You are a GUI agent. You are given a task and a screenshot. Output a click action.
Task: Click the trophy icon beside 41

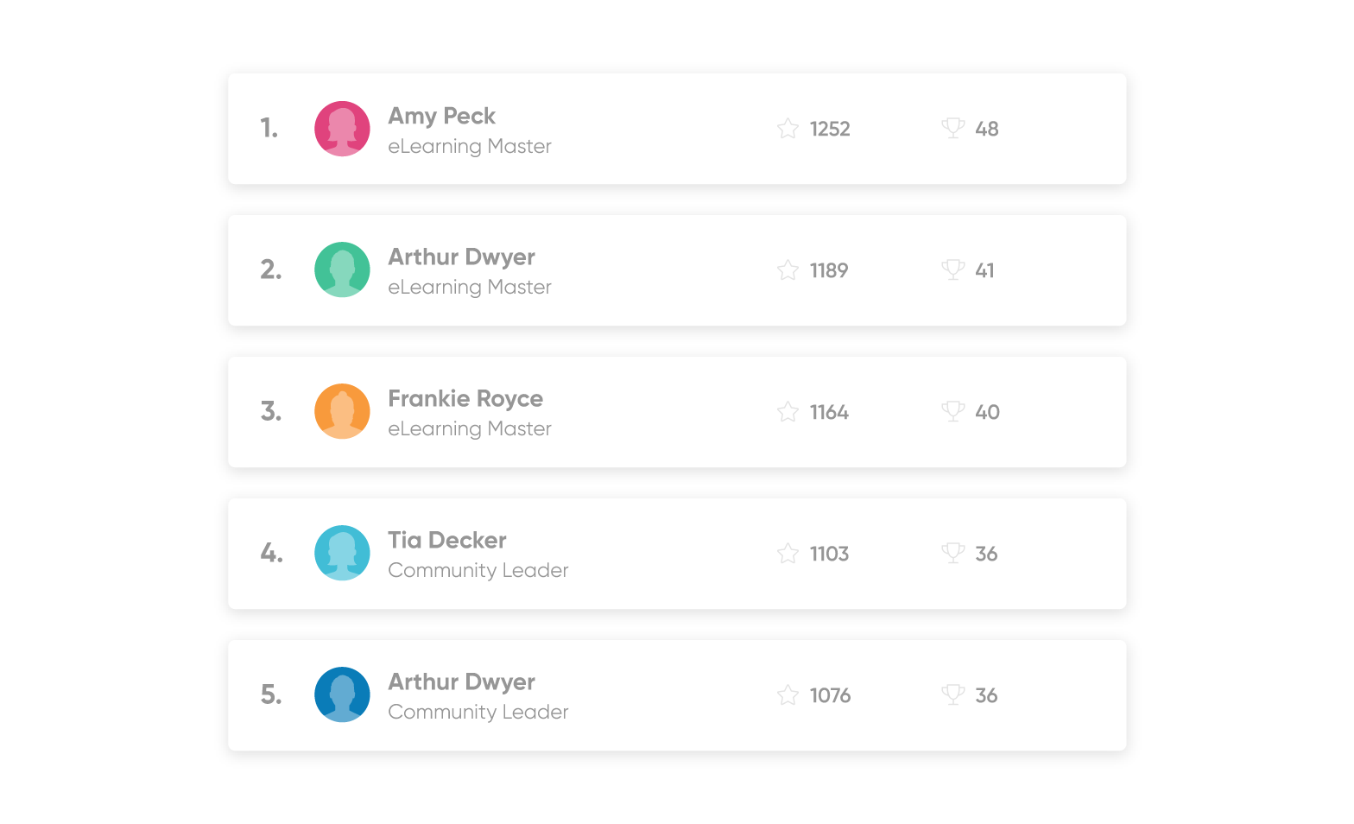(x=953, y=270)
